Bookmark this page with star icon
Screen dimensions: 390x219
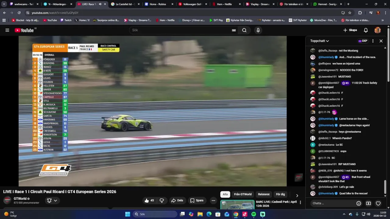[x=350, y=13]
